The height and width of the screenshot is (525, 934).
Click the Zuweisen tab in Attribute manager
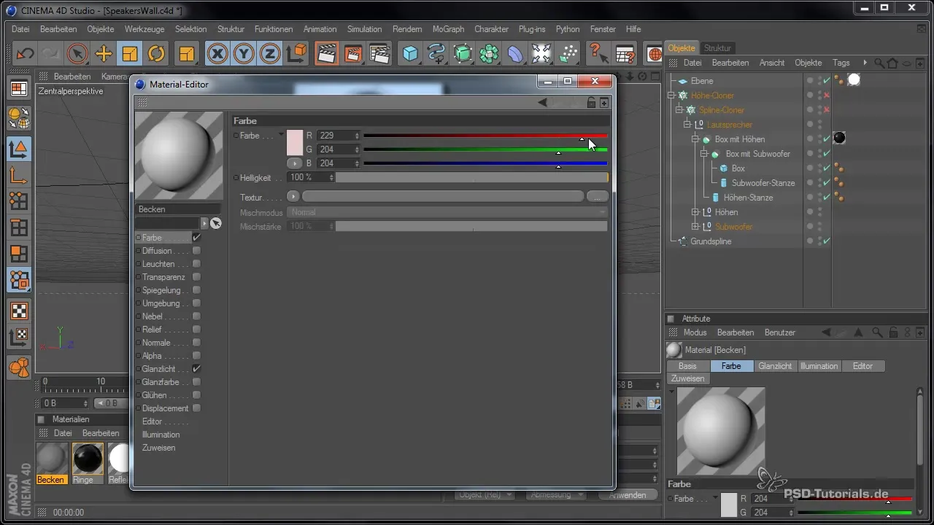coord(687,379)
